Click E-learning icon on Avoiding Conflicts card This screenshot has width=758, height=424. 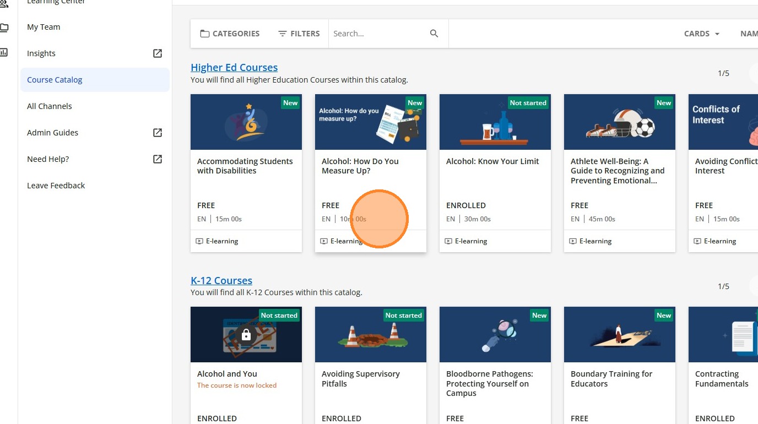pos(697,241)
